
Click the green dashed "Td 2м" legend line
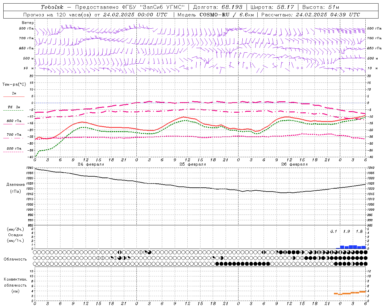tap(14, 111)
